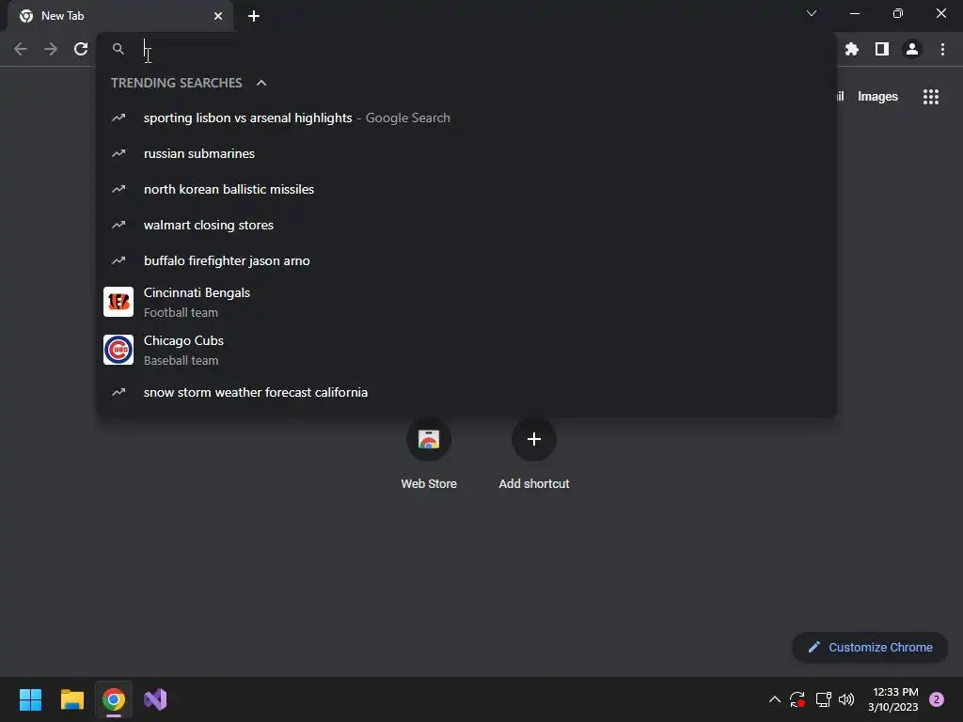Select buffalo firefighter jason arno suggestion

(x=466, y=260)
